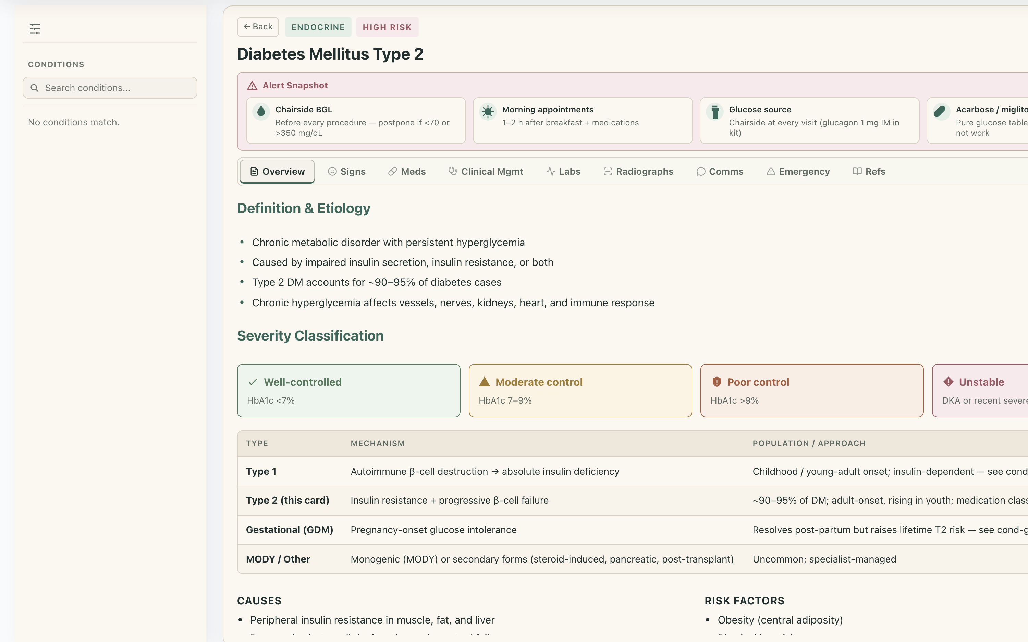This screenshot has height=642, width=1028.
Task: Click the 'No conditions match.' message
Action: tap(74, 122)
